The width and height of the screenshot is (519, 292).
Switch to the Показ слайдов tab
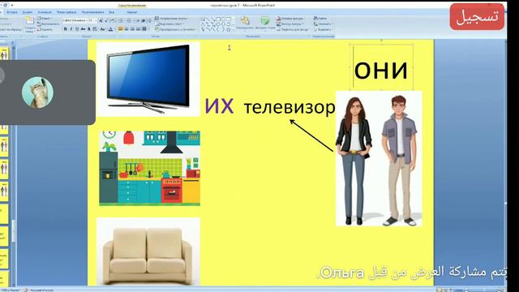(x=66, y=12)
